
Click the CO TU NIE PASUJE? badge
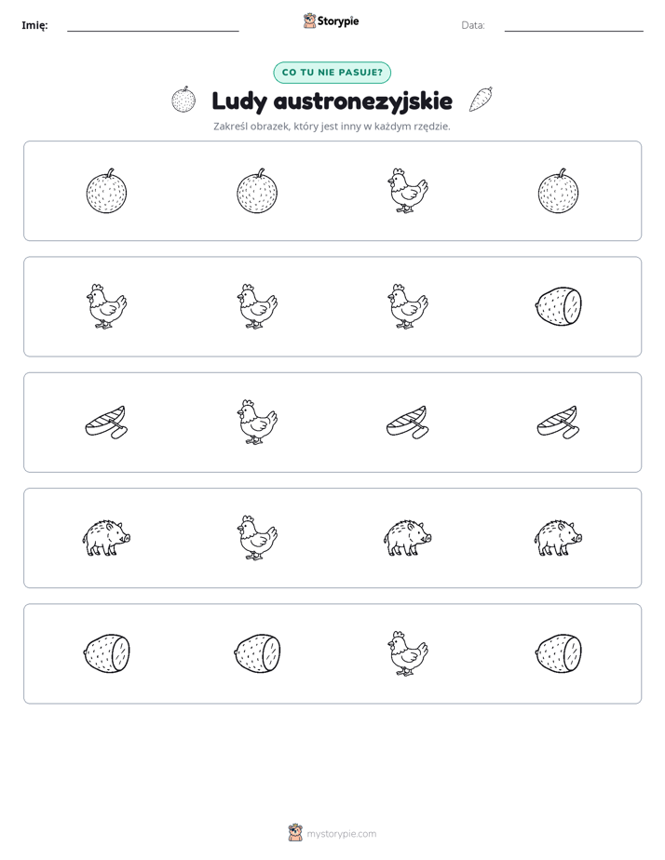tap(332, 73)
